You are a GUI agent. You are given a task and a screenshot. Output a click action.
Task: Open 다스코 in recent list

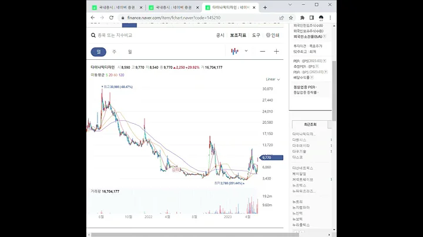tap(297, 157)
